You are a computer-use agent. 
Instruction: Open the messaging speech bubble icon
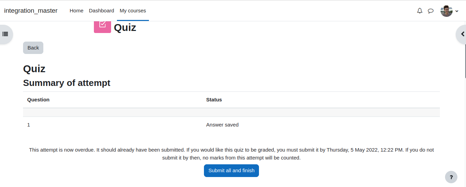(431, 11)
